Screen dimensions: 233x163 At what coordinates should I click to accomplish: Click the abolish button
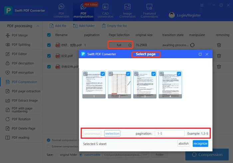click(x=183, y=144)
